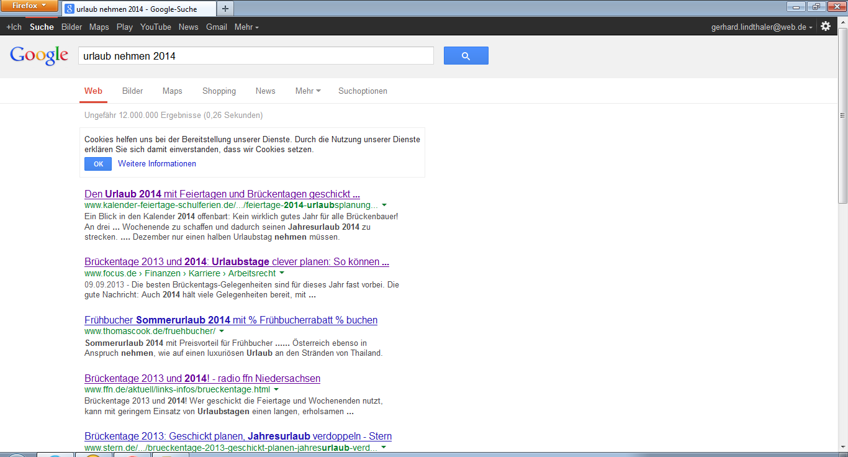Open arrow next to focus.de URL

[x=282, y=273]
